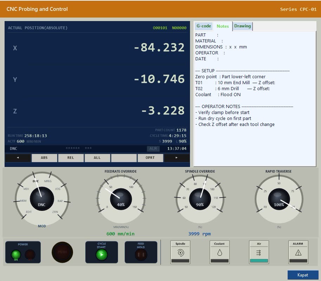Switch to the Notes tab
Viewport: 321px width, 281px height.
point(223,26)
